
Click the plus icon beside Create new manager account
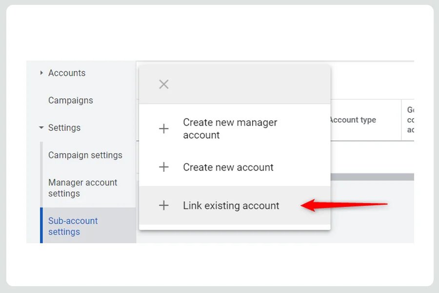pos(164,129)
